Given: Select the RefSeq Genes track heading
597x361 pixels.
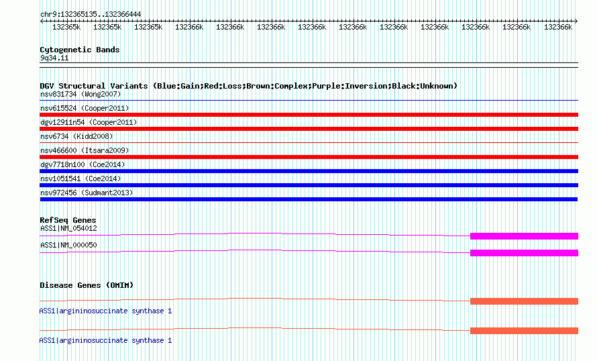Looking at the screenshot, I should click(68, 220).
